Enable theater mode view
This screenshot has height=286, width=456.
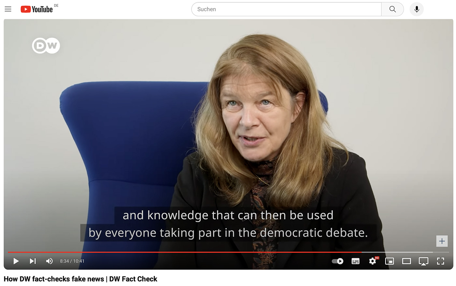406,261
